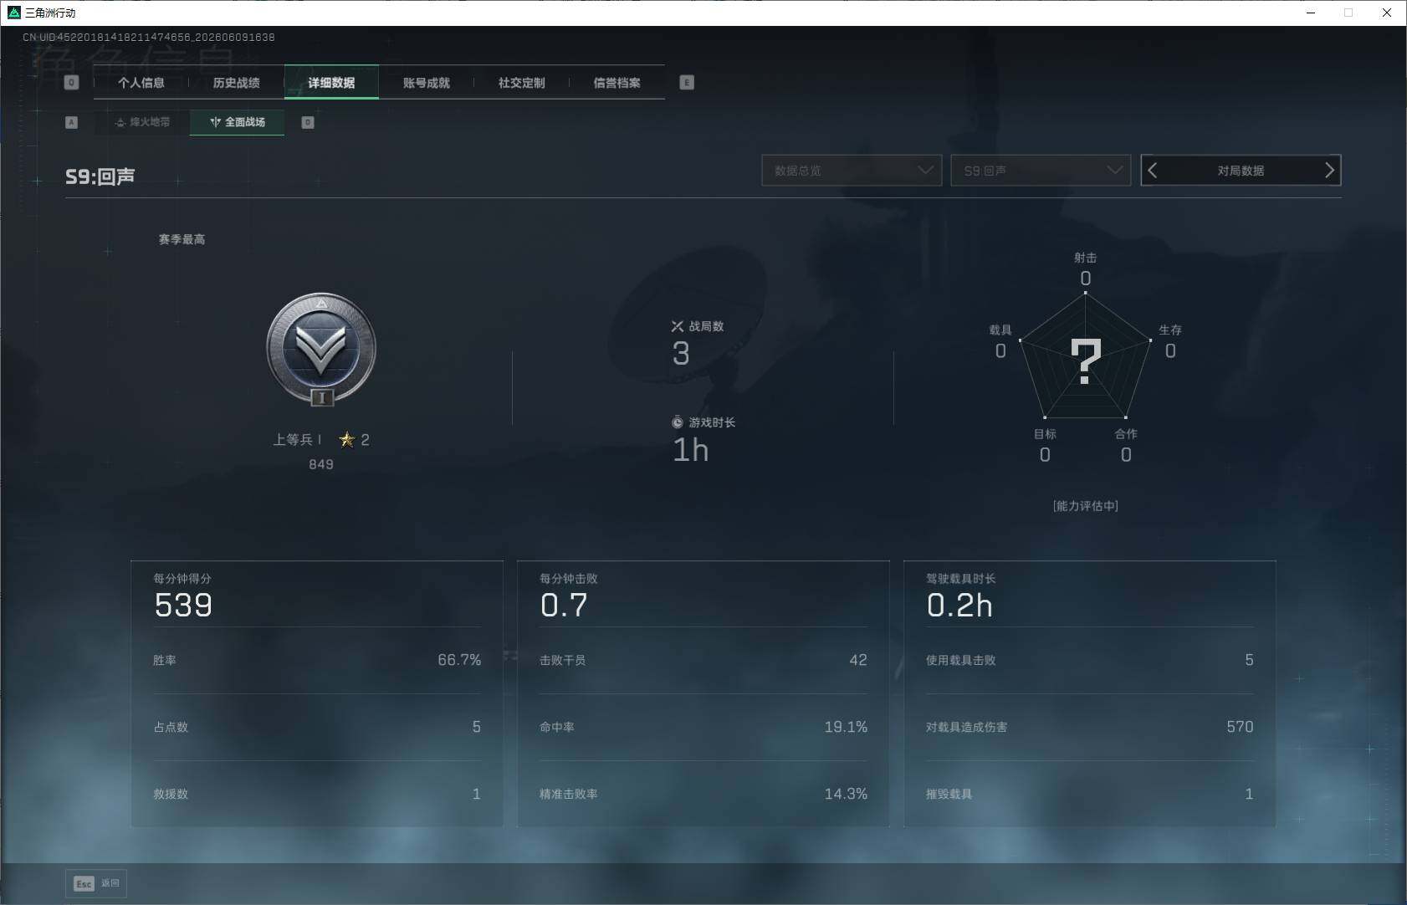The width and height of the screenshot is (1407, 905).
Task: Click the 赛季最高 label
Action: coord(182,239)
